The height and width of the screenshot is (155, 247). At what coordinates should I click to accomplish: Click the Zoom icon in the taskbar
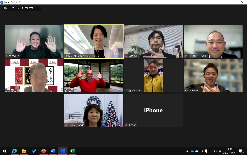click(63, 151)
